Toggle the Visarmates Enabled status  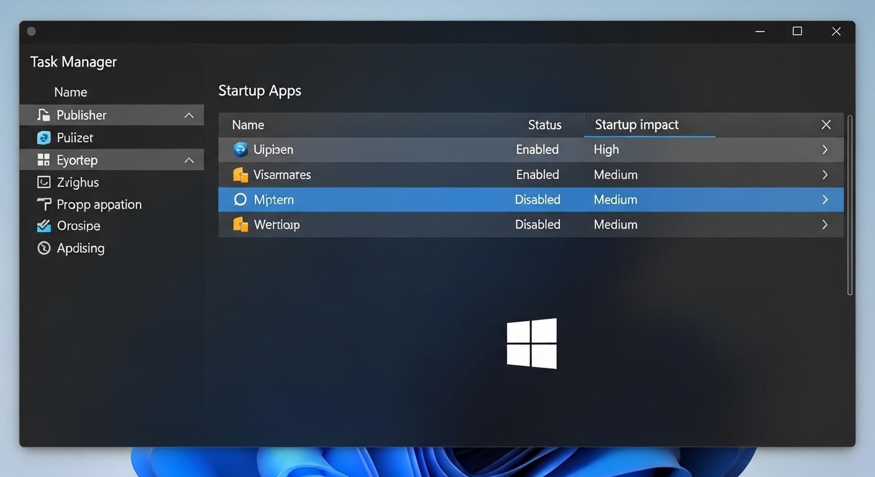coord(538,175)
